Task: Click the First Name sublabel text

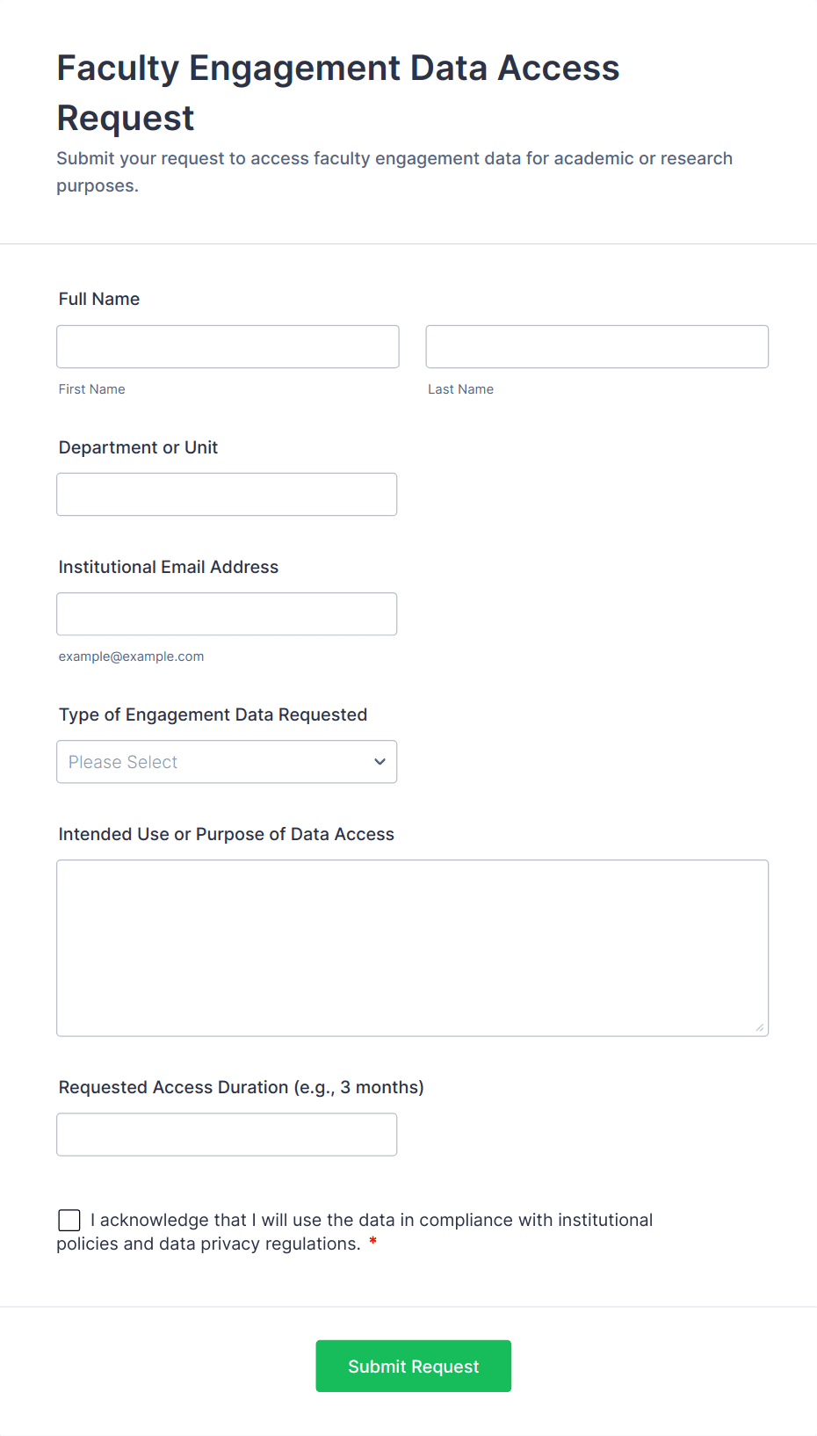Action: (x=91, y=389)
